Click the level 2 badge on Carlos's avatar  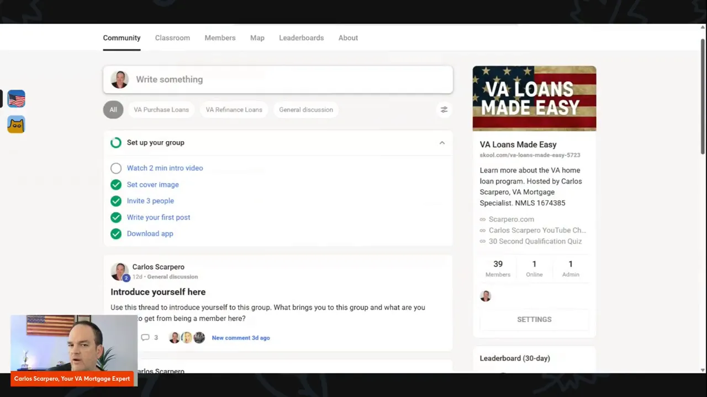coord(126,277)
